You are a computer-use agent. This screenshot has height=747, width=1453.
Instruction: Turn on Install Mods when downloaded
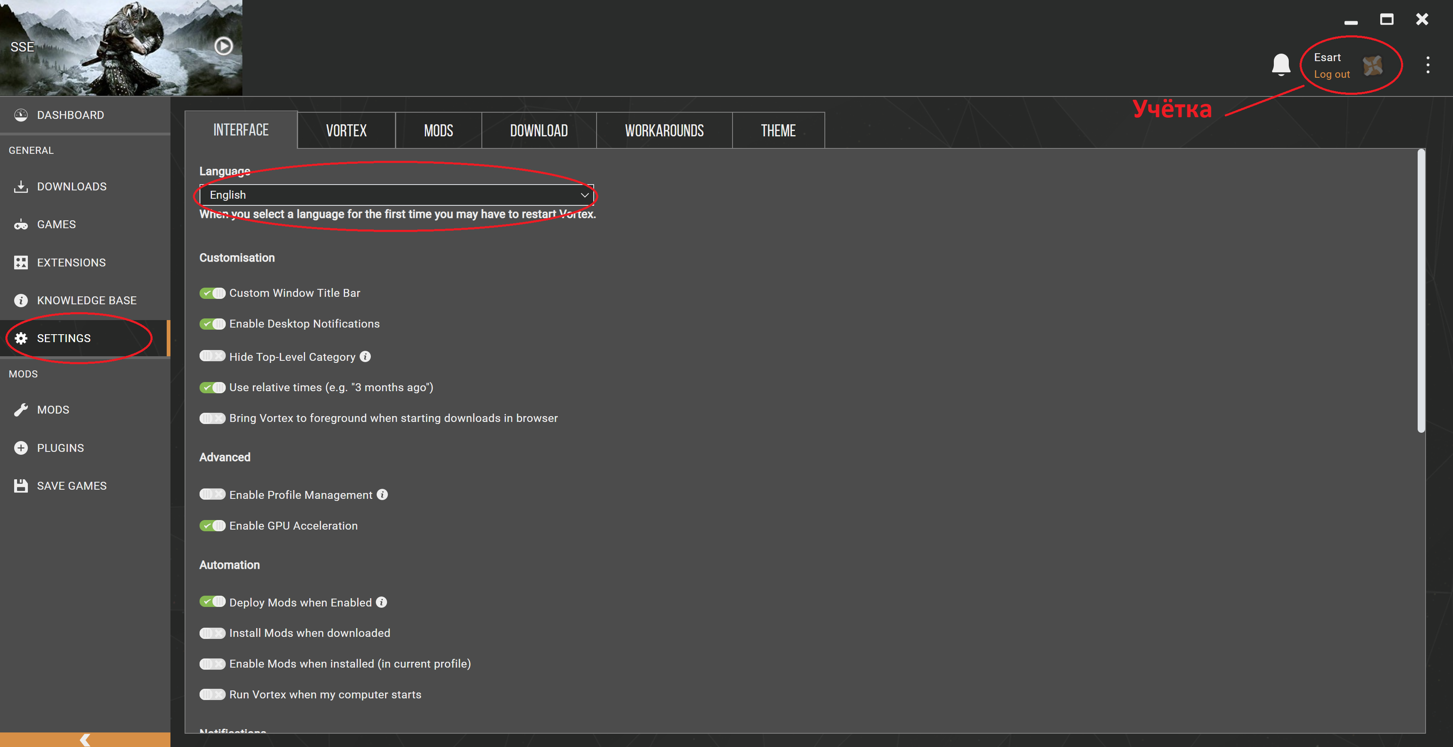coord(212,633)
